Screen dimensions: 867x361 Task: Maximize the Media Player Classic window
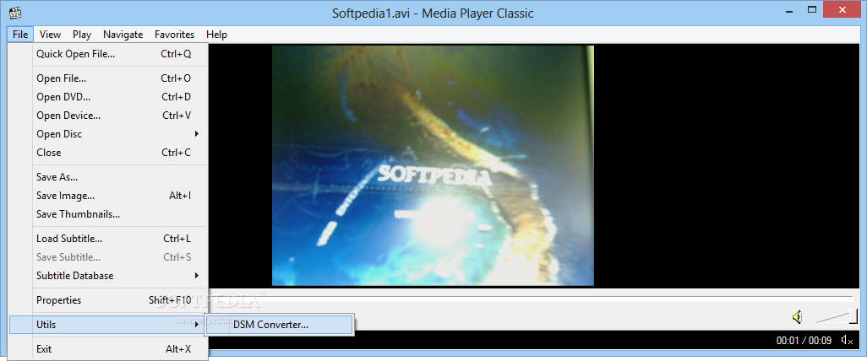812,9
